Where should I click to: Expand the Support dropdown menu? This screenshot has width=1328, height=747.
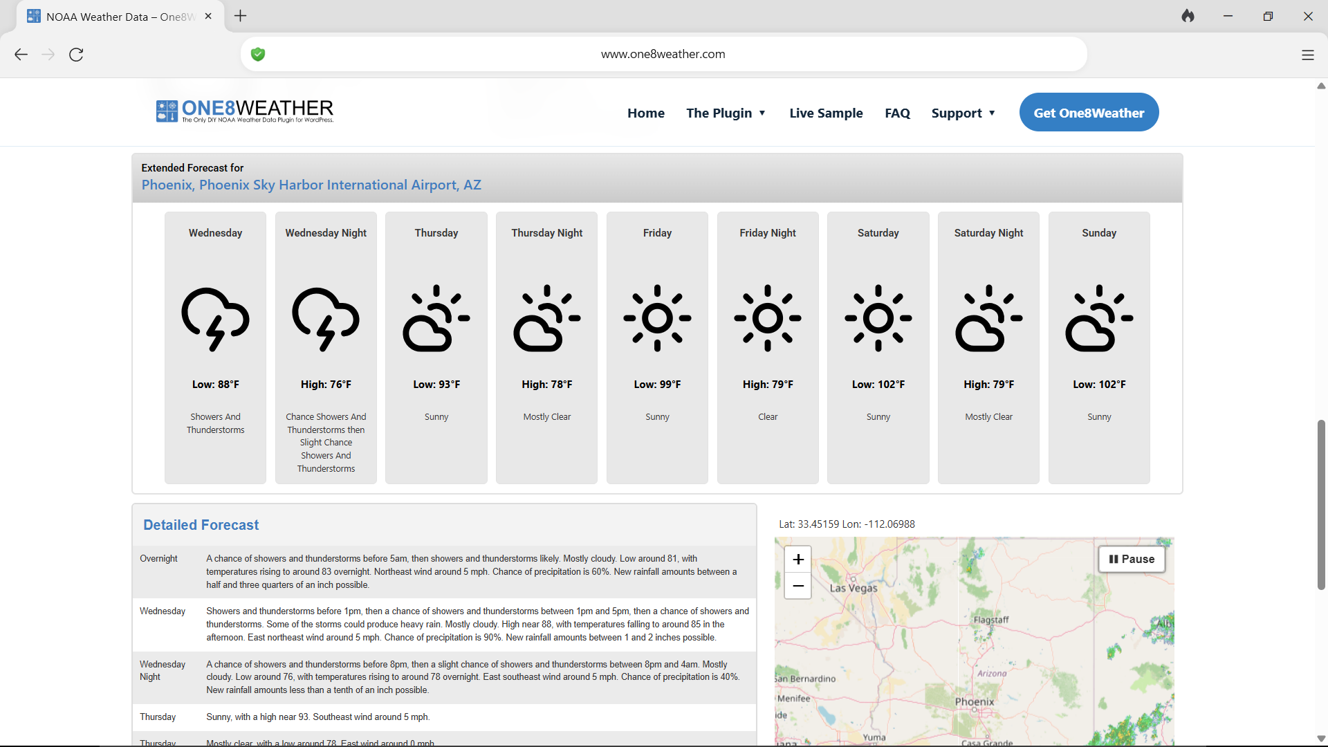click(963, 113)
